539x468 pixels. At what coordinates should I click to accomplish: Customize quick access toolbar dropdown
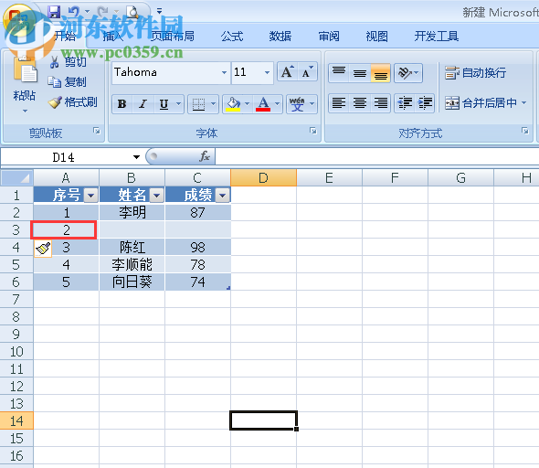[159, 11]
